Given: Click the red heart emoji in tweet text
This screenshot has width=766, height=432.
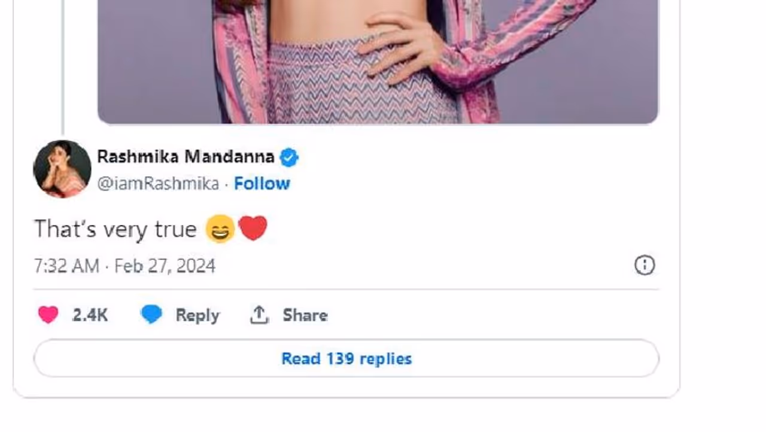Looking at the screenshot, I should (x=253, y=229).
